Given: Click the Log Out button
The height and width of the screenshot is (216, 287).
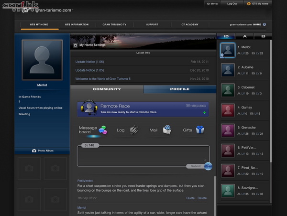Looking at the screenshot, I should click(232, 4).
